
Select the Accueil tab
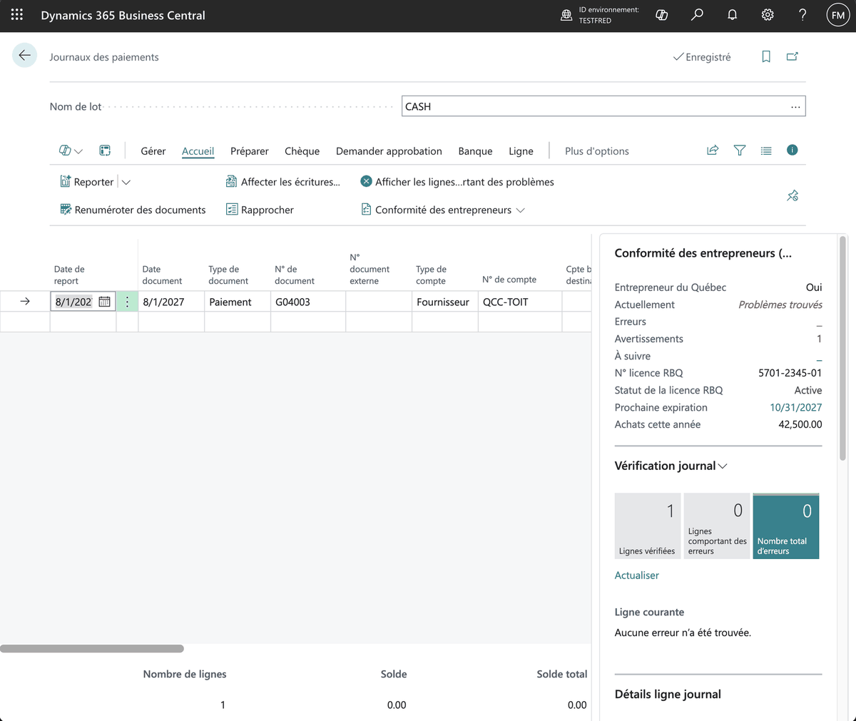click(x=198, y=151)
